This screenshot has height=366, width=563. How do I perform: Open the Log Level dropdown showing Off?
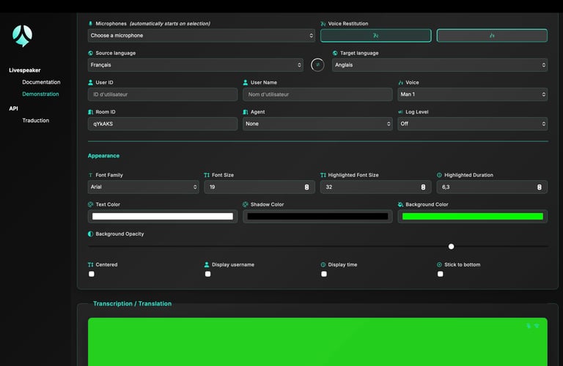point(473,124)
